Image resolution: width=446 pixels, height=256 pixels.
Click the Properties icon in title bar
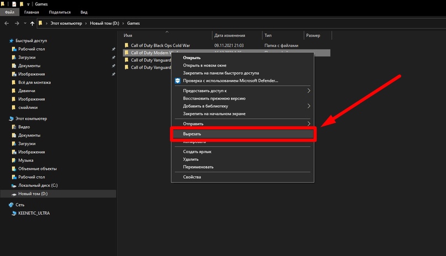[x=14, y=3]
